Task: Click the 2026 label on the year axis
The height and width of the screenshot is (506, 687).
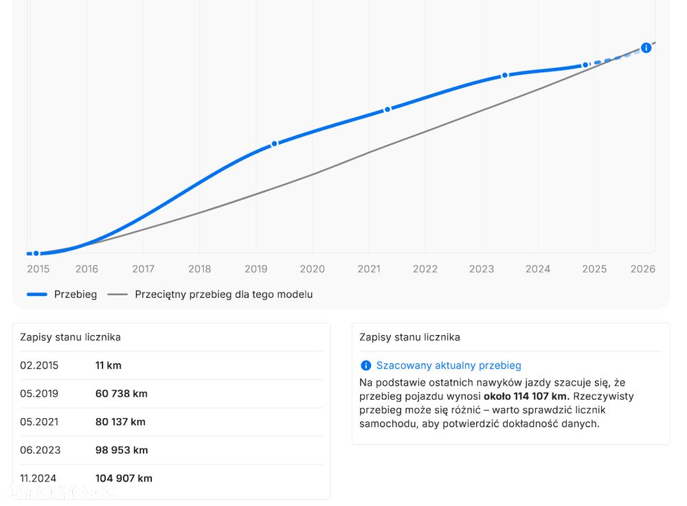Action: 642,269
